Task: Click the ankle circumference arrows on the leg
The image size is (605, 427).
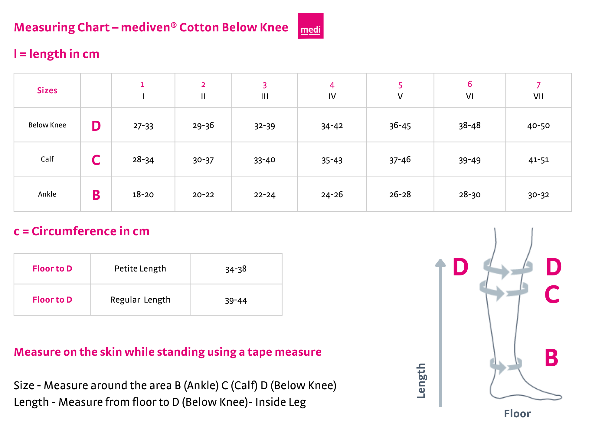Action: point(505,365)
